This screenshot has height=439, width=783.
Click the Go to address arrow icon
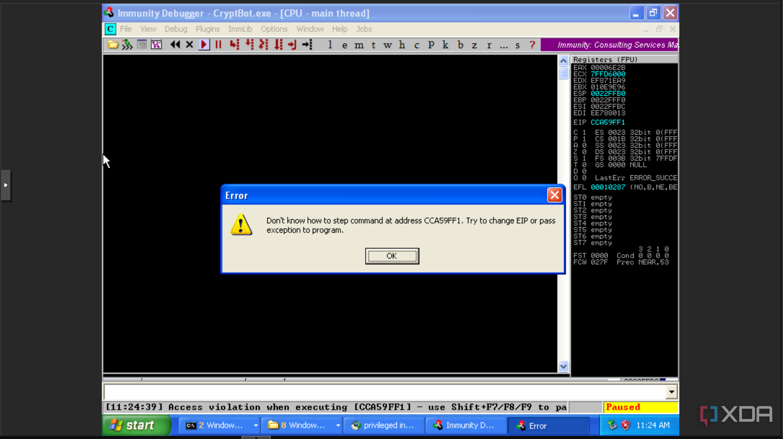pyautogui.click(x=307, y=45)
